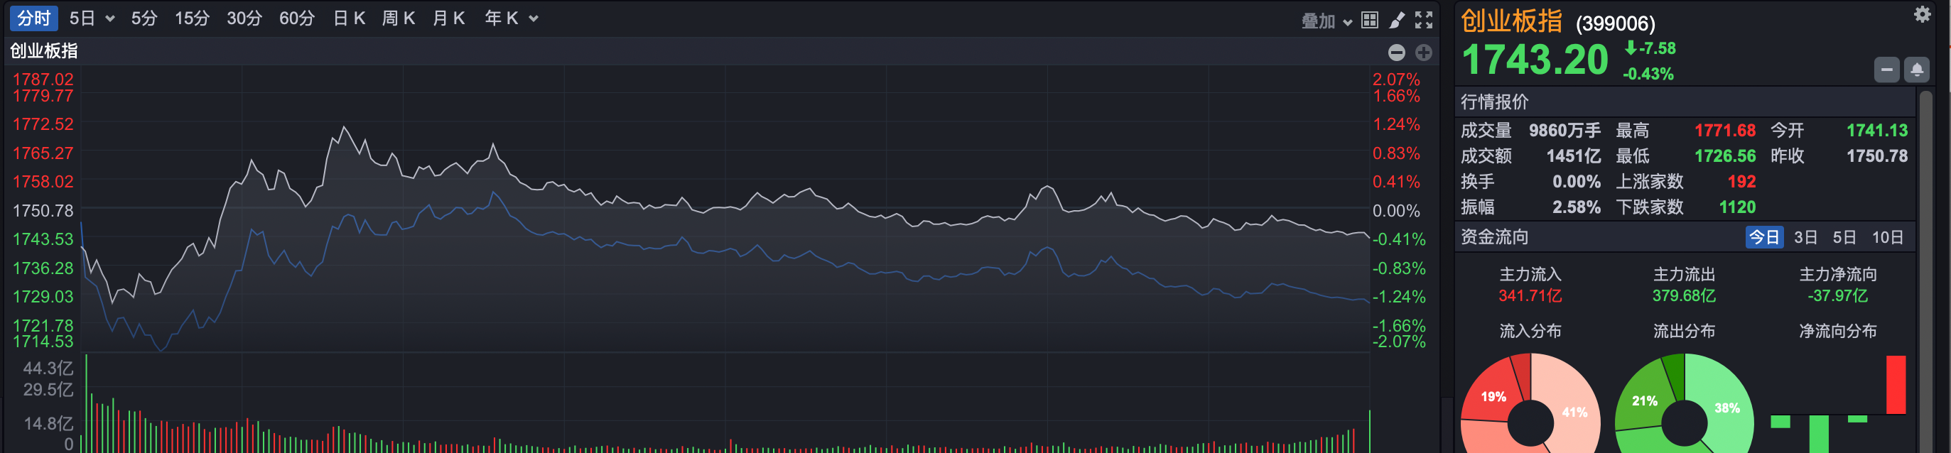The image size is (1951, 453).
Task: Click the 44.3亿 volume axis label
Action: pyautogui.click(x=48, y=369)
